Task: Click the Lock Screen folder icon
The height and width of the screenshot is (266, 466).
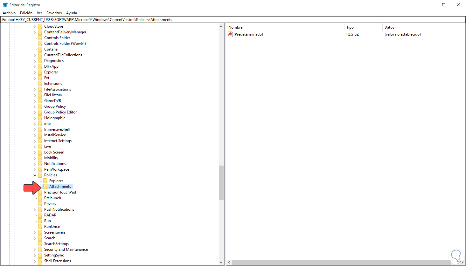Action: coord(40,152)
